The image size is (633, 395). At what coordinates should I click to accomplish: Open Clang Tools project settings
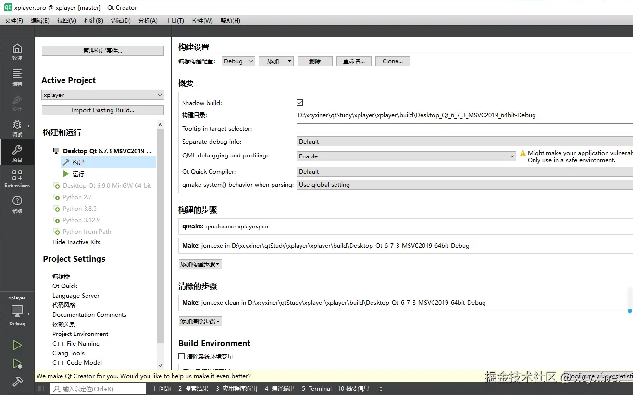[68, 353]
